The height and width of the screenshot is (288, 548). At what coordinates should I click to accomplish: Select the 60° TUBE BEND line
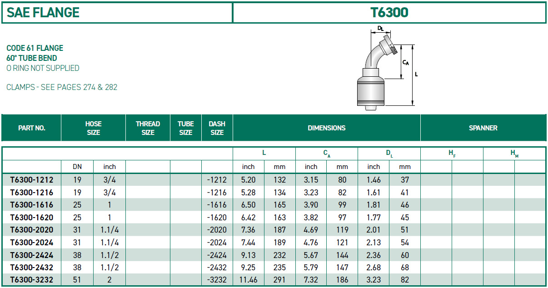(x=32, y=58)
